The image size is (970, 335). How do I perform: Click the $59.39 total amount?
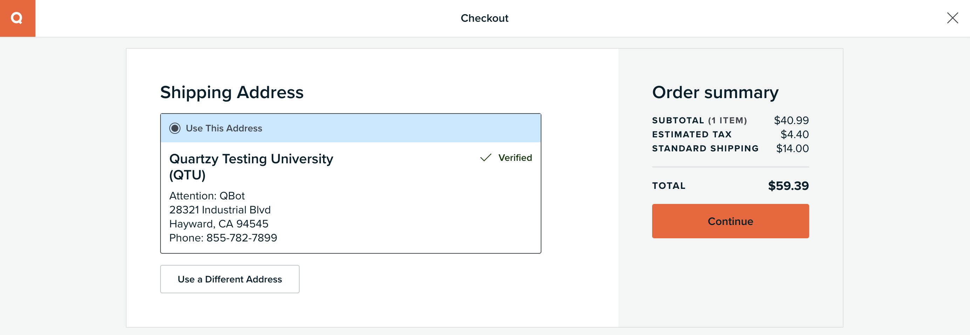(x=788, y=186)
